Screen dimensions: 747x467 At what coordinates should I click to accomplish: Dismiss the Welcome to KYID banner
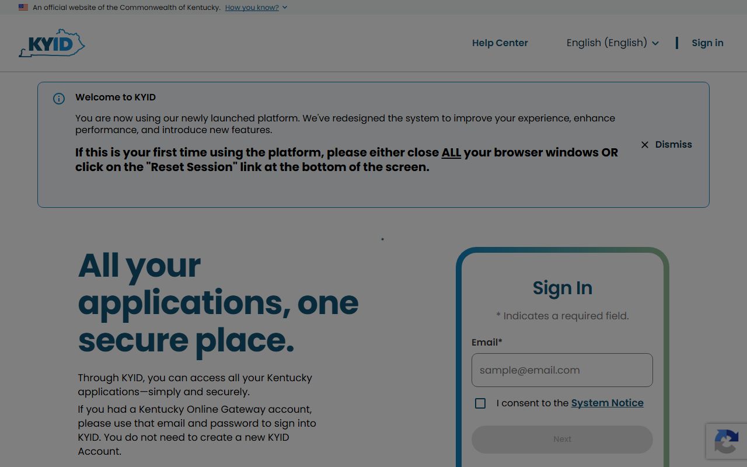point(666,145)
